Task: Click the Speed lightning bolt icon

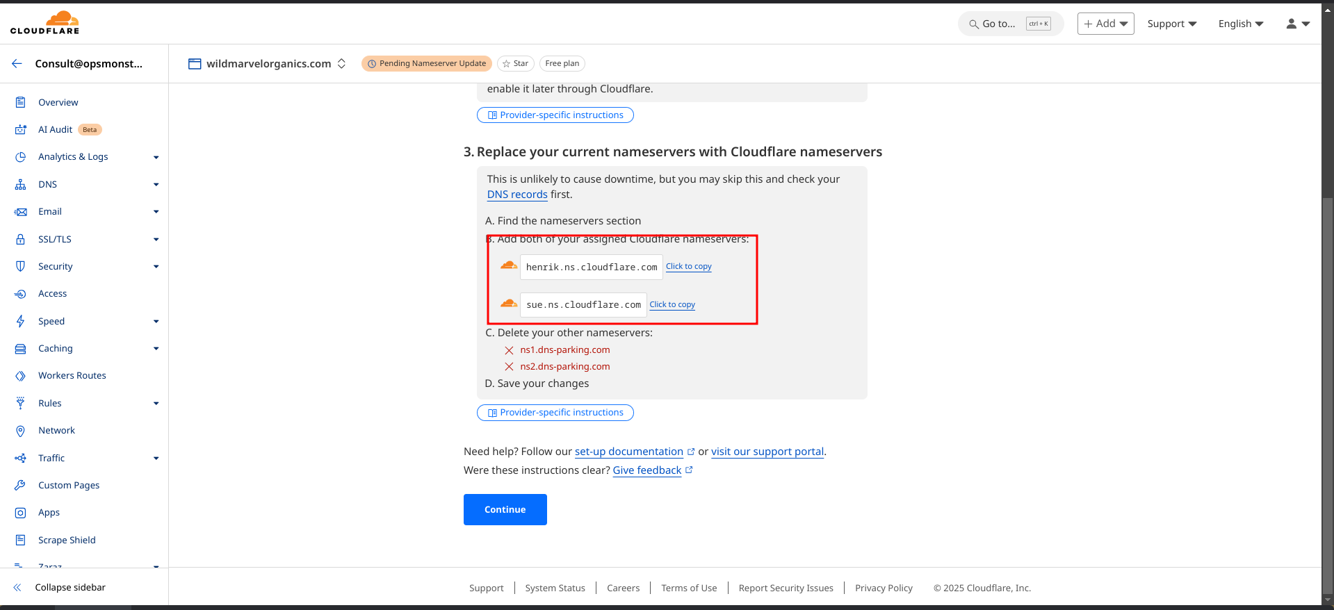Action: click(21, 321)
